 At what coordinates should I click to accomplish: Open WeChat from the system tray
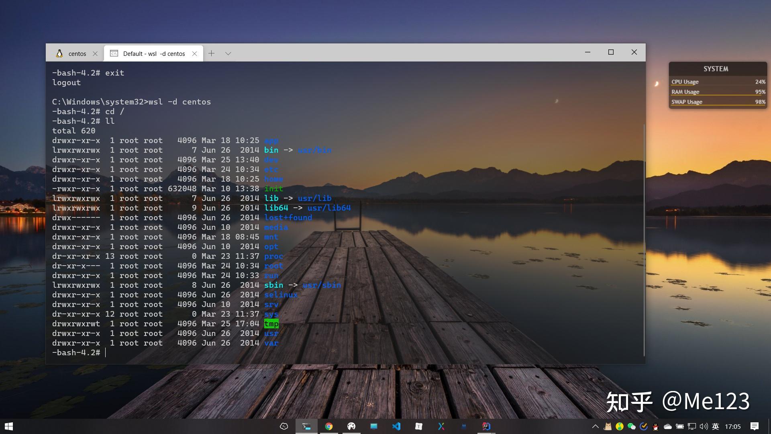click(631, 427)
